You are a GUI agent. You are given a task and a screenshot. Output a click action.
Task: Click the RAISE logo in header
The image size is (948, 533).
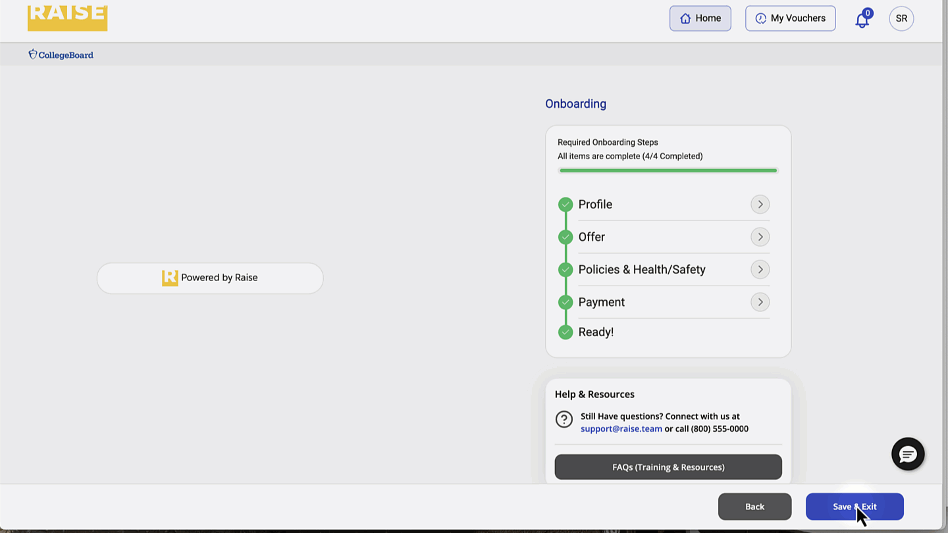[x=67, y=17]
